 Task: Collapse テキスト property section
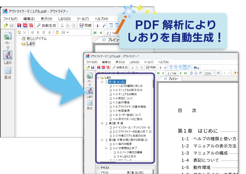[x=98, y=168]
